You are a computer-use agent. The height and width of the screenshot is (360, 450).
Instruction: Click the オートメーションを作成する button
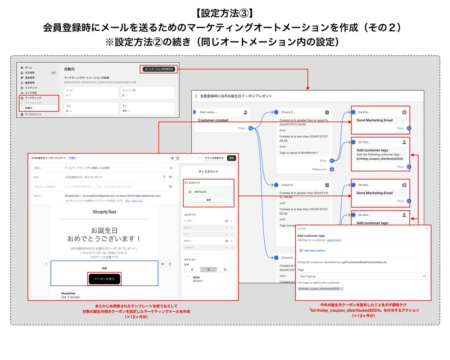coord(159,69)
